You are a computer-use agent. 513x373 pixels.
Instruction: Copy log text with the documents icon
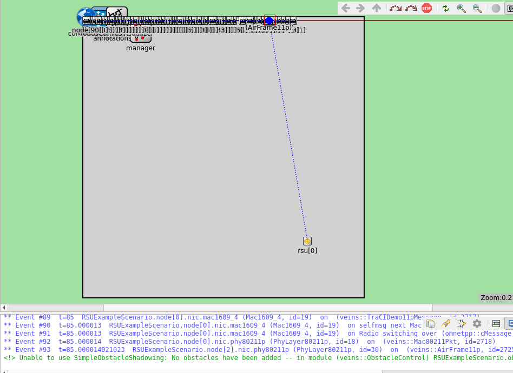coord(430,324)
